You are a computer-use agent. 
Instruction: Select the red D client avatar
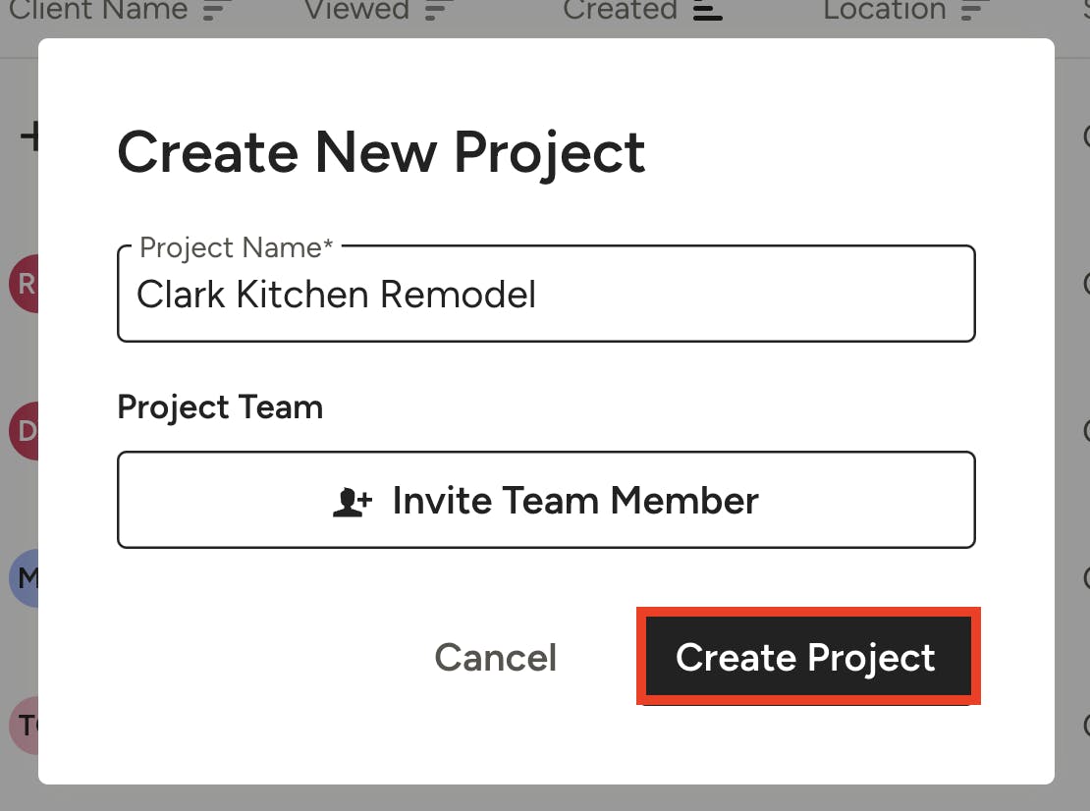point(24,431)
